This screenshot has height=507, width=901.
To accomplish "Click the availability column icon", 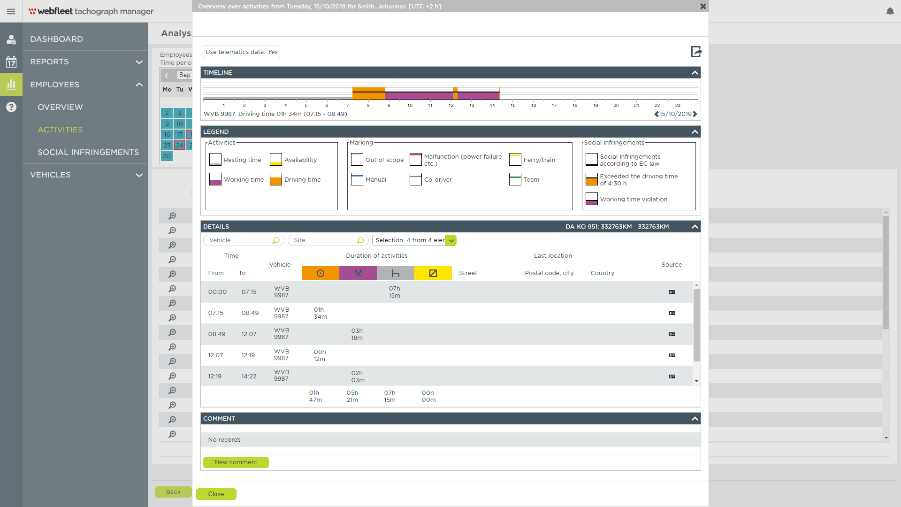I will pyautogui.click(x=433, y=273).
